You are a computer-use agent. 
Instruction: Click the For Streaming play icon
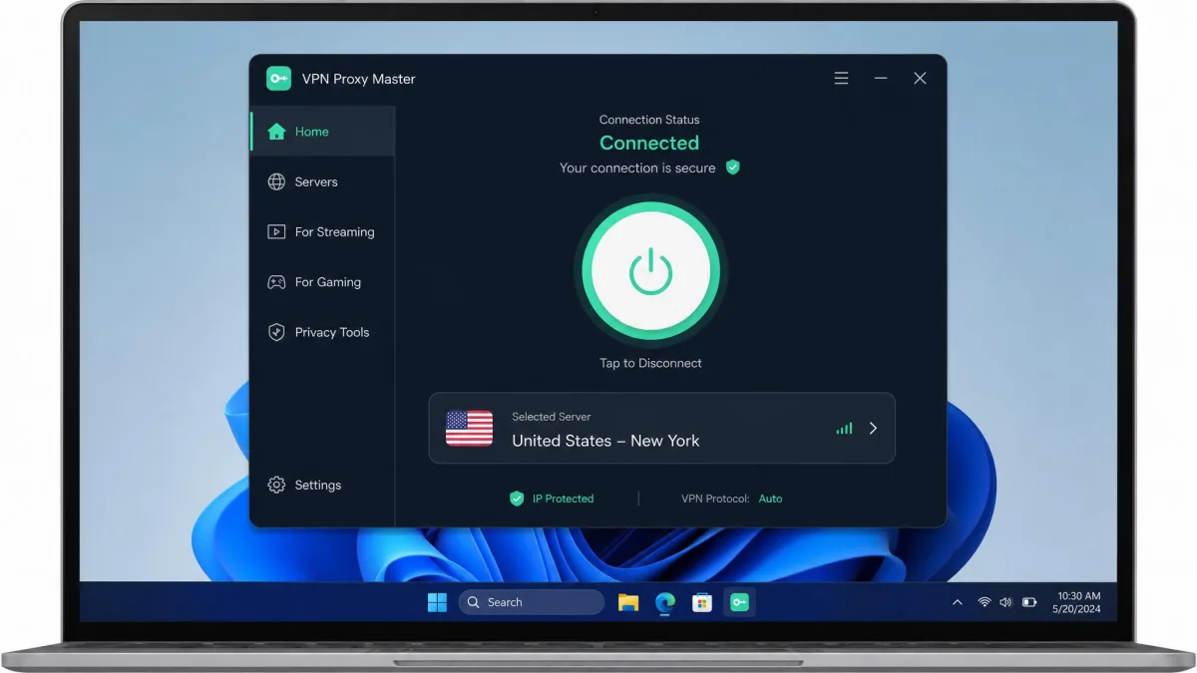276,231
